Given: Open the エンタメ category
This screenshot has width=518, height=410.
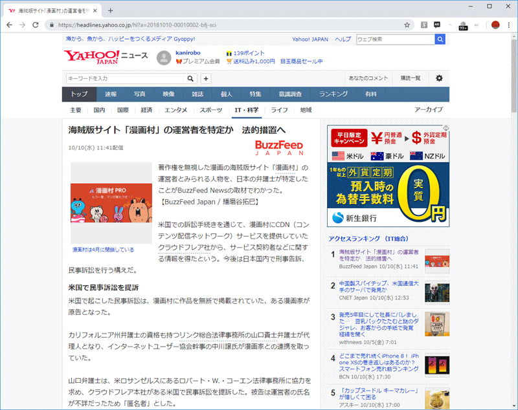Looking at the screenshot, I should tap(175, 110).
